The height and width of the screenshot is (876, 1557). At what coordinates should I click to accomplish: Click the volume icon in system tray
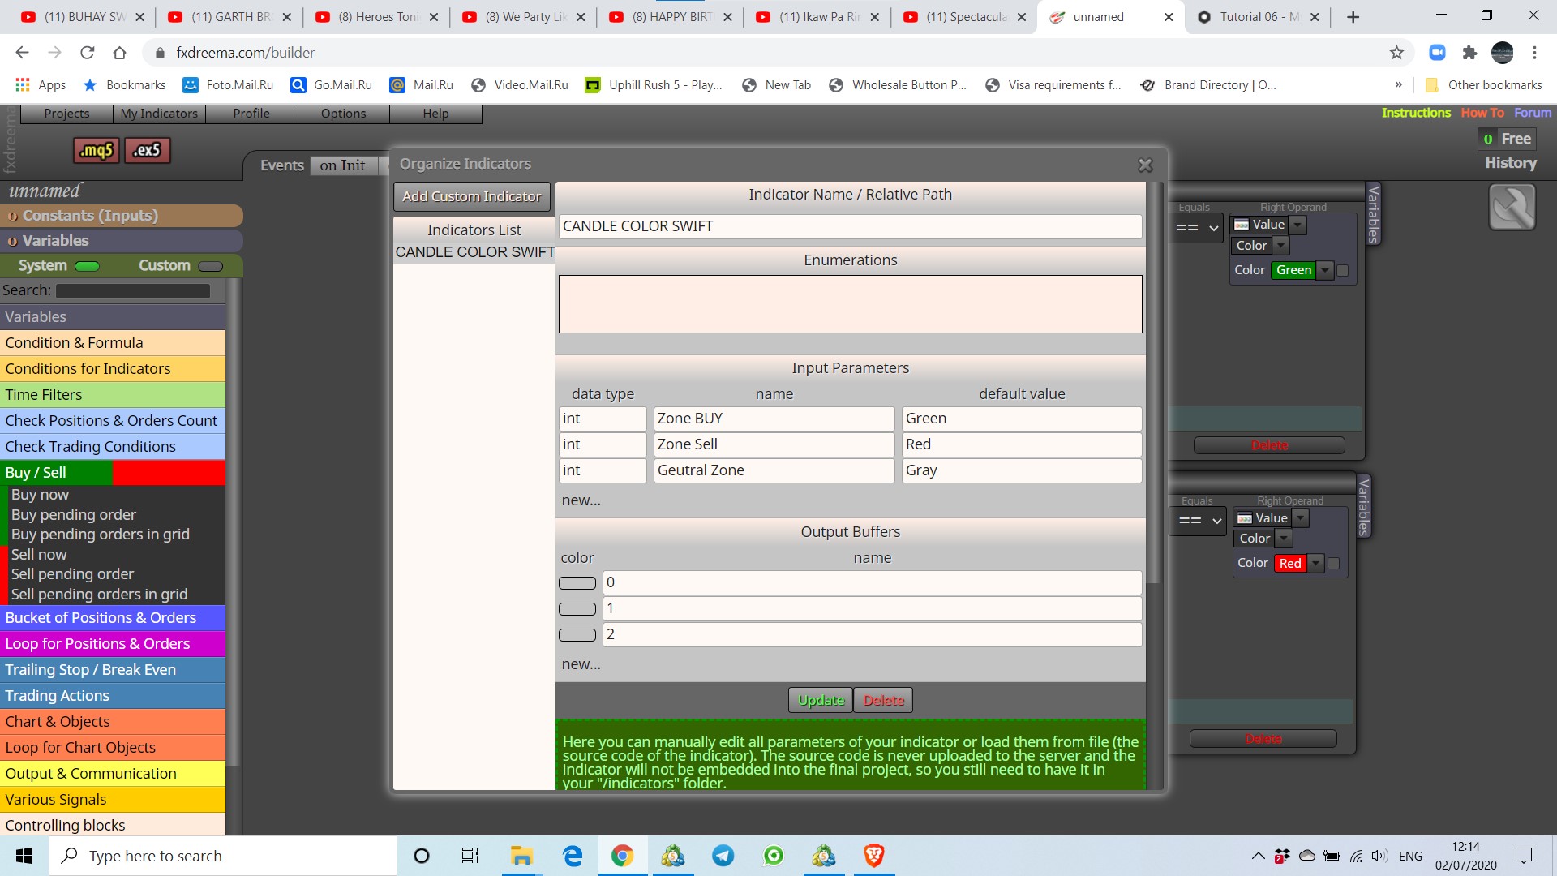[x=1378, y=856]
